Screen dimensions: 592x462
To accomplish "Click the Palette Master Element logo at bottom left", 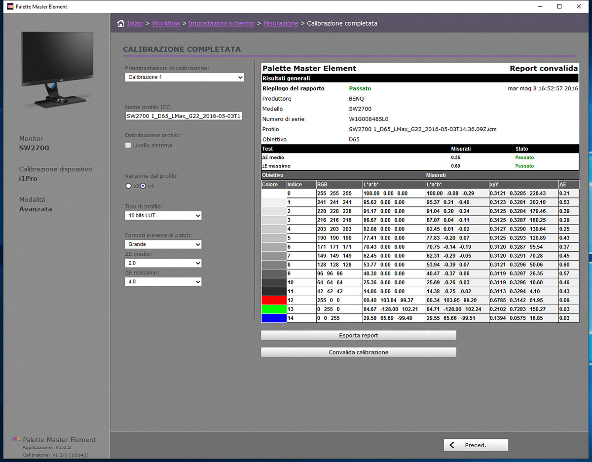I will (16, 440).
